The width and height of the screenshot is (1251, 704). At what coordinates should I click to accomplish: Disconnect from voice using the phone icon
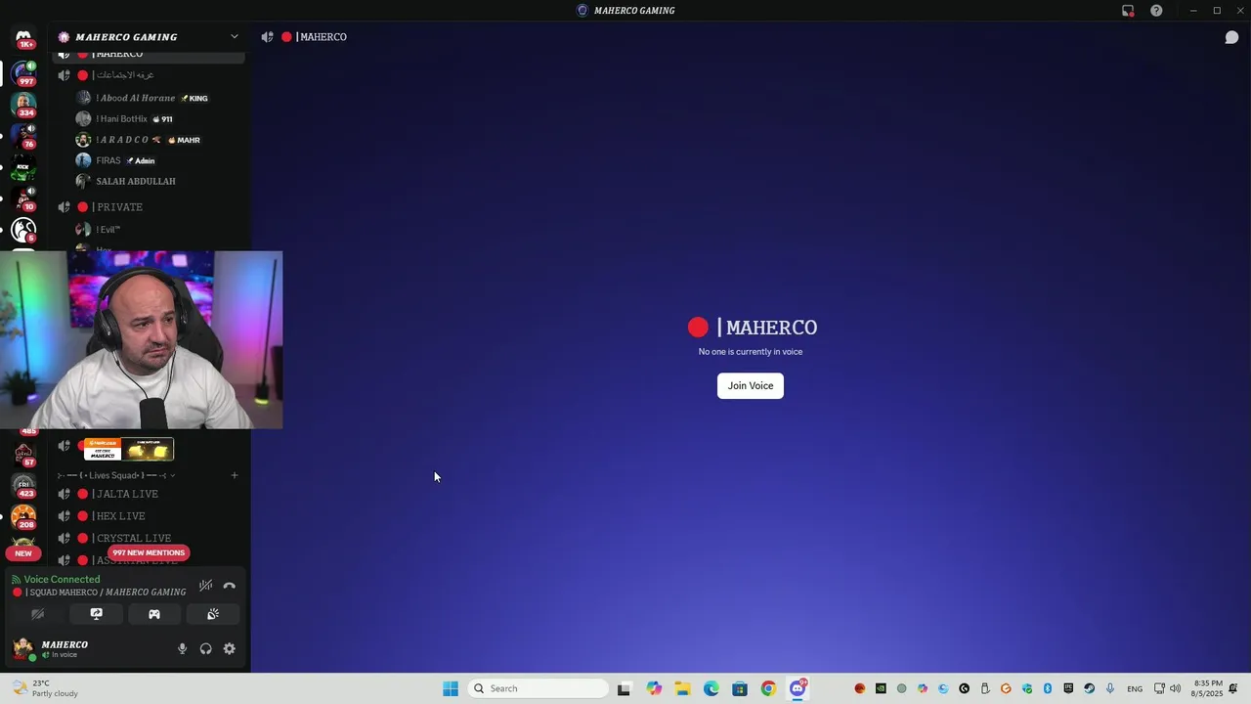(x=229, y=586)
